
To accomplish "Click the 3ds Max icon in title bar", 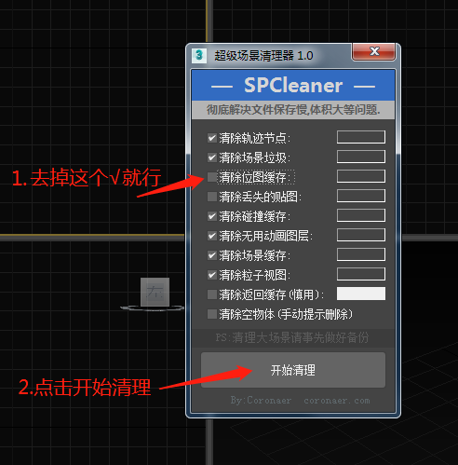I will pos(199,56).
